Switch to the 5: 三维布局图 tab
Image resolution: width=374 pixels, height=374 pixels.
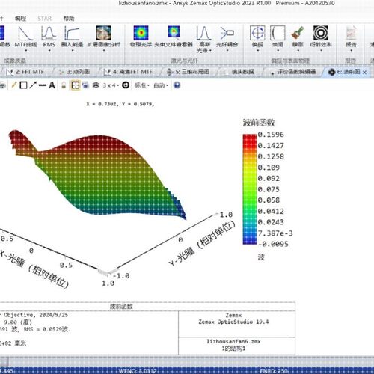click(188, 72)
